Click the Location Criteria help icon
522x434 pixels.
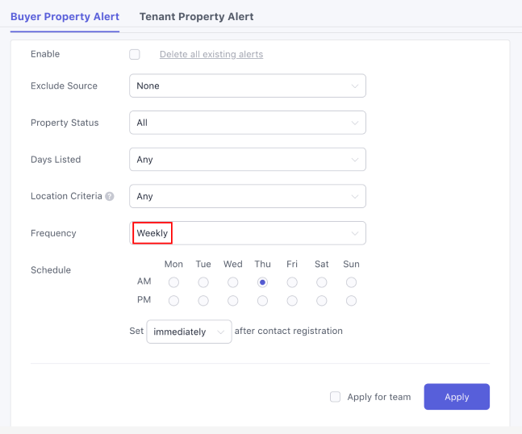pyautogui.click(x=110, y=196)
